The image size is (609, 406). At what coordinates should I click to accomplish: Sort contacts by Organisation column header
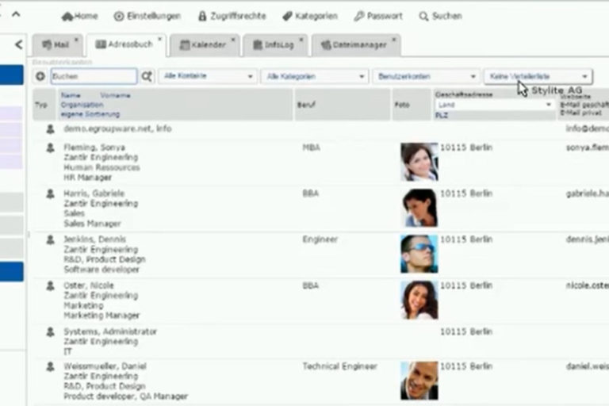pyautogui.click(x=82, y=105)
